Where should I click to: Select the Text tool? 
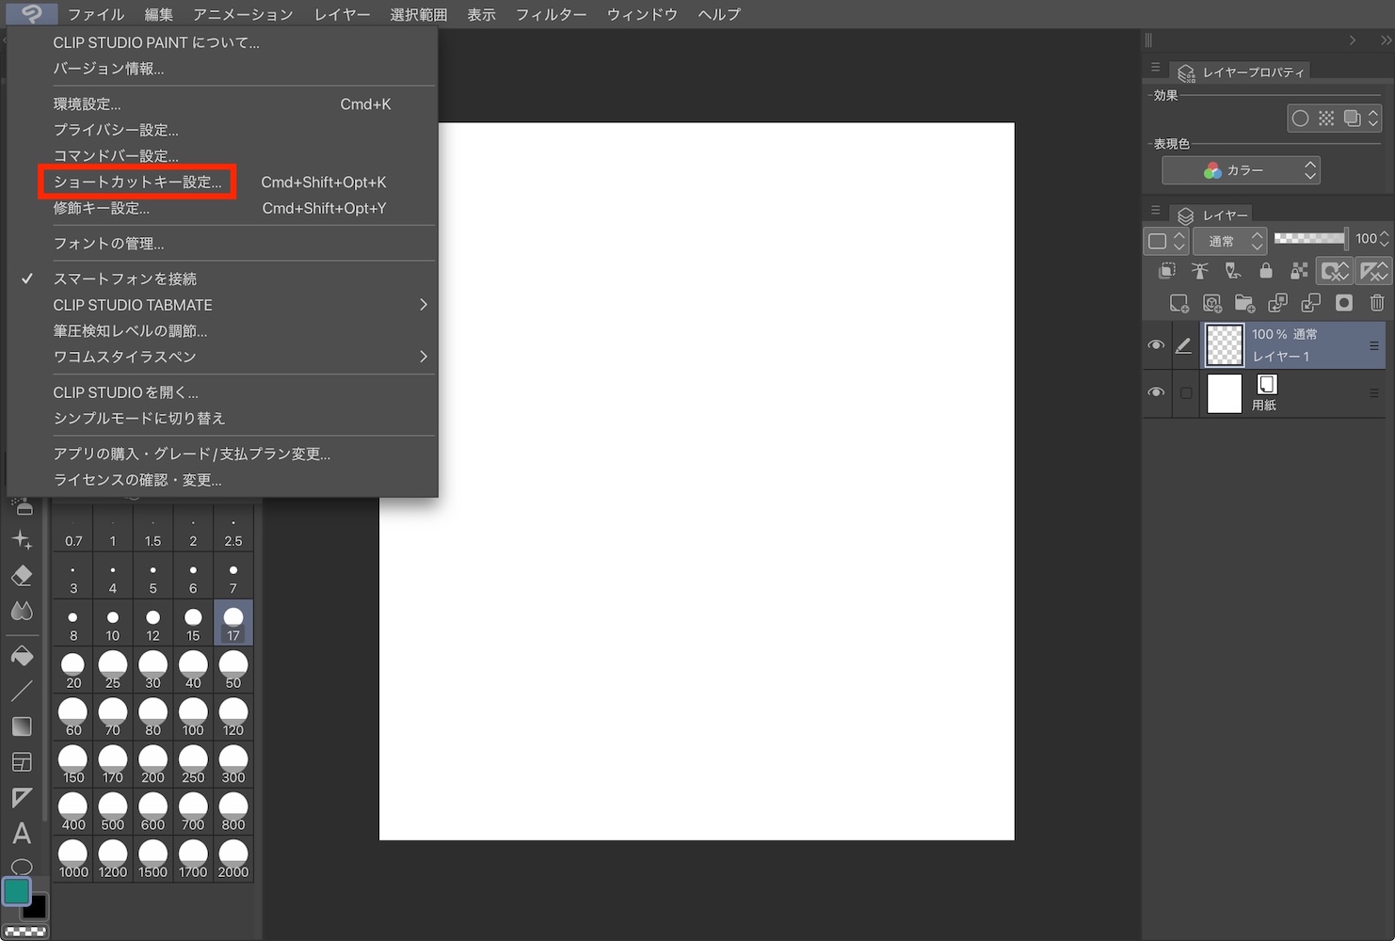(x=22, y=834)
